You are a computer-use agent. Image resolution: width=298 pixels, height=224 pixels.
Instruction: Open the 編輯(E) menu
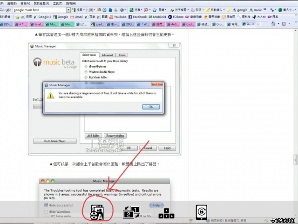[12, 3]
